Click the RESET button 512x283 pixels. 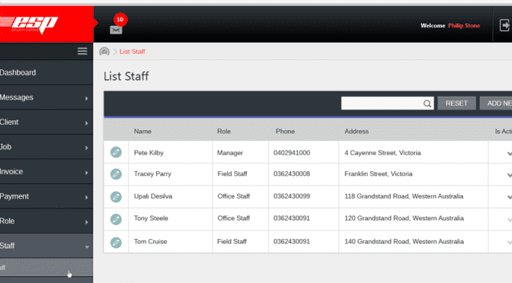click(x=456, y=103)
